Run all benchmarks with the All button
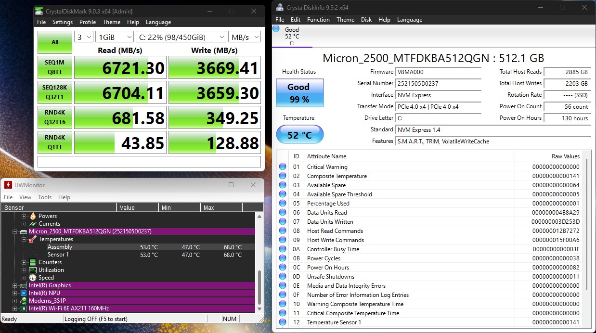The image size is (596, 333). tap(55, 42)
